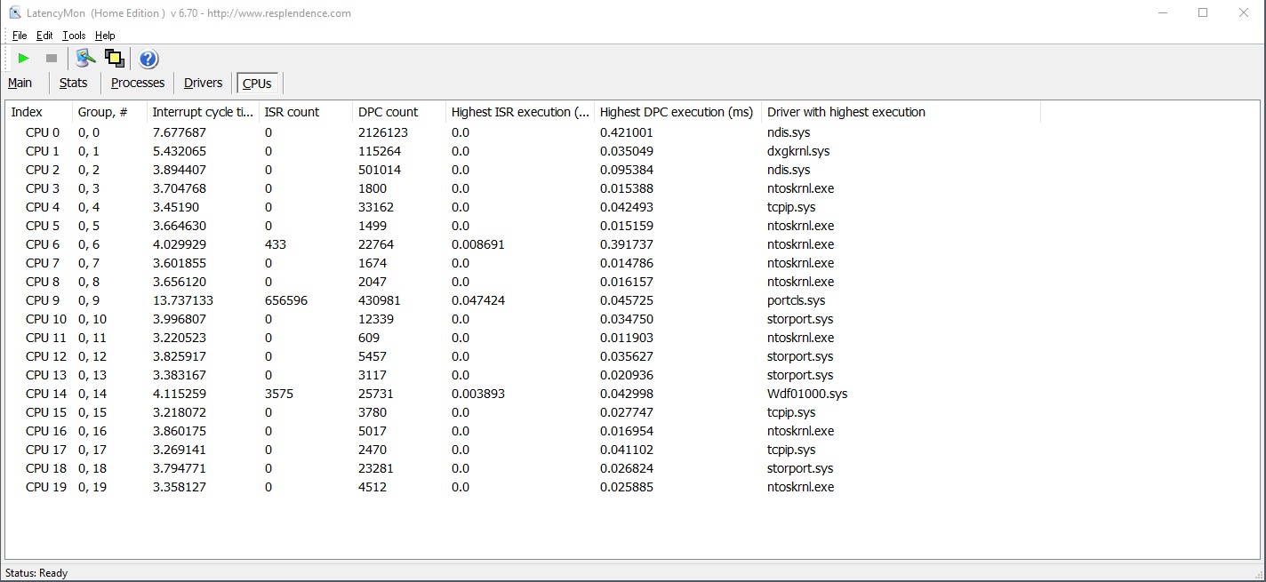Select the CPU 4 row
Image resolution: width=1266 pixels, height=582 pixels.
523,207
